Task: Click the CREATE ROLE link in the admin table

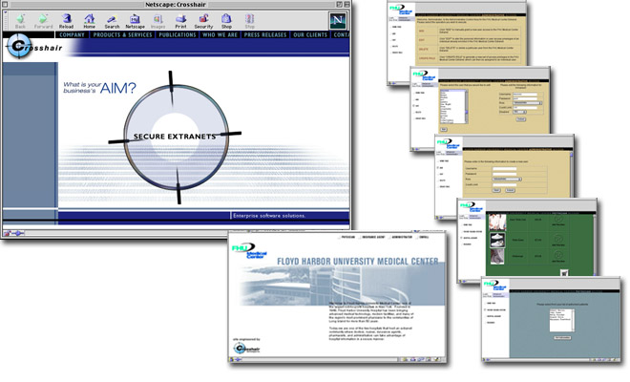Action: (x=427, y=58)
